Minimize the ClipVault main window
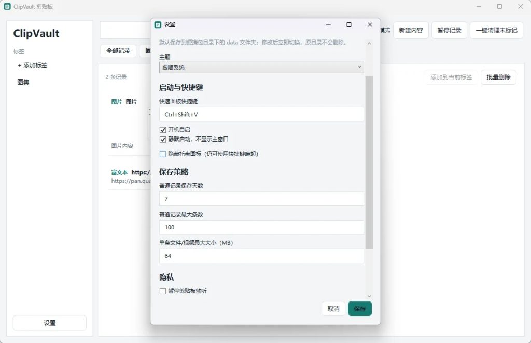Viewport: 531px width, 343px height. (x=479, y=6)
